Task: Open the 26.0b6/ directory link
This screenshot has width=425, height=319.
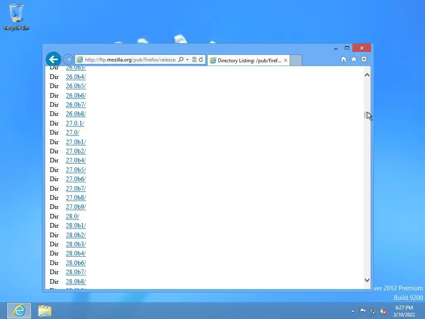Action: pyautogui.click(x=76, y=96)
